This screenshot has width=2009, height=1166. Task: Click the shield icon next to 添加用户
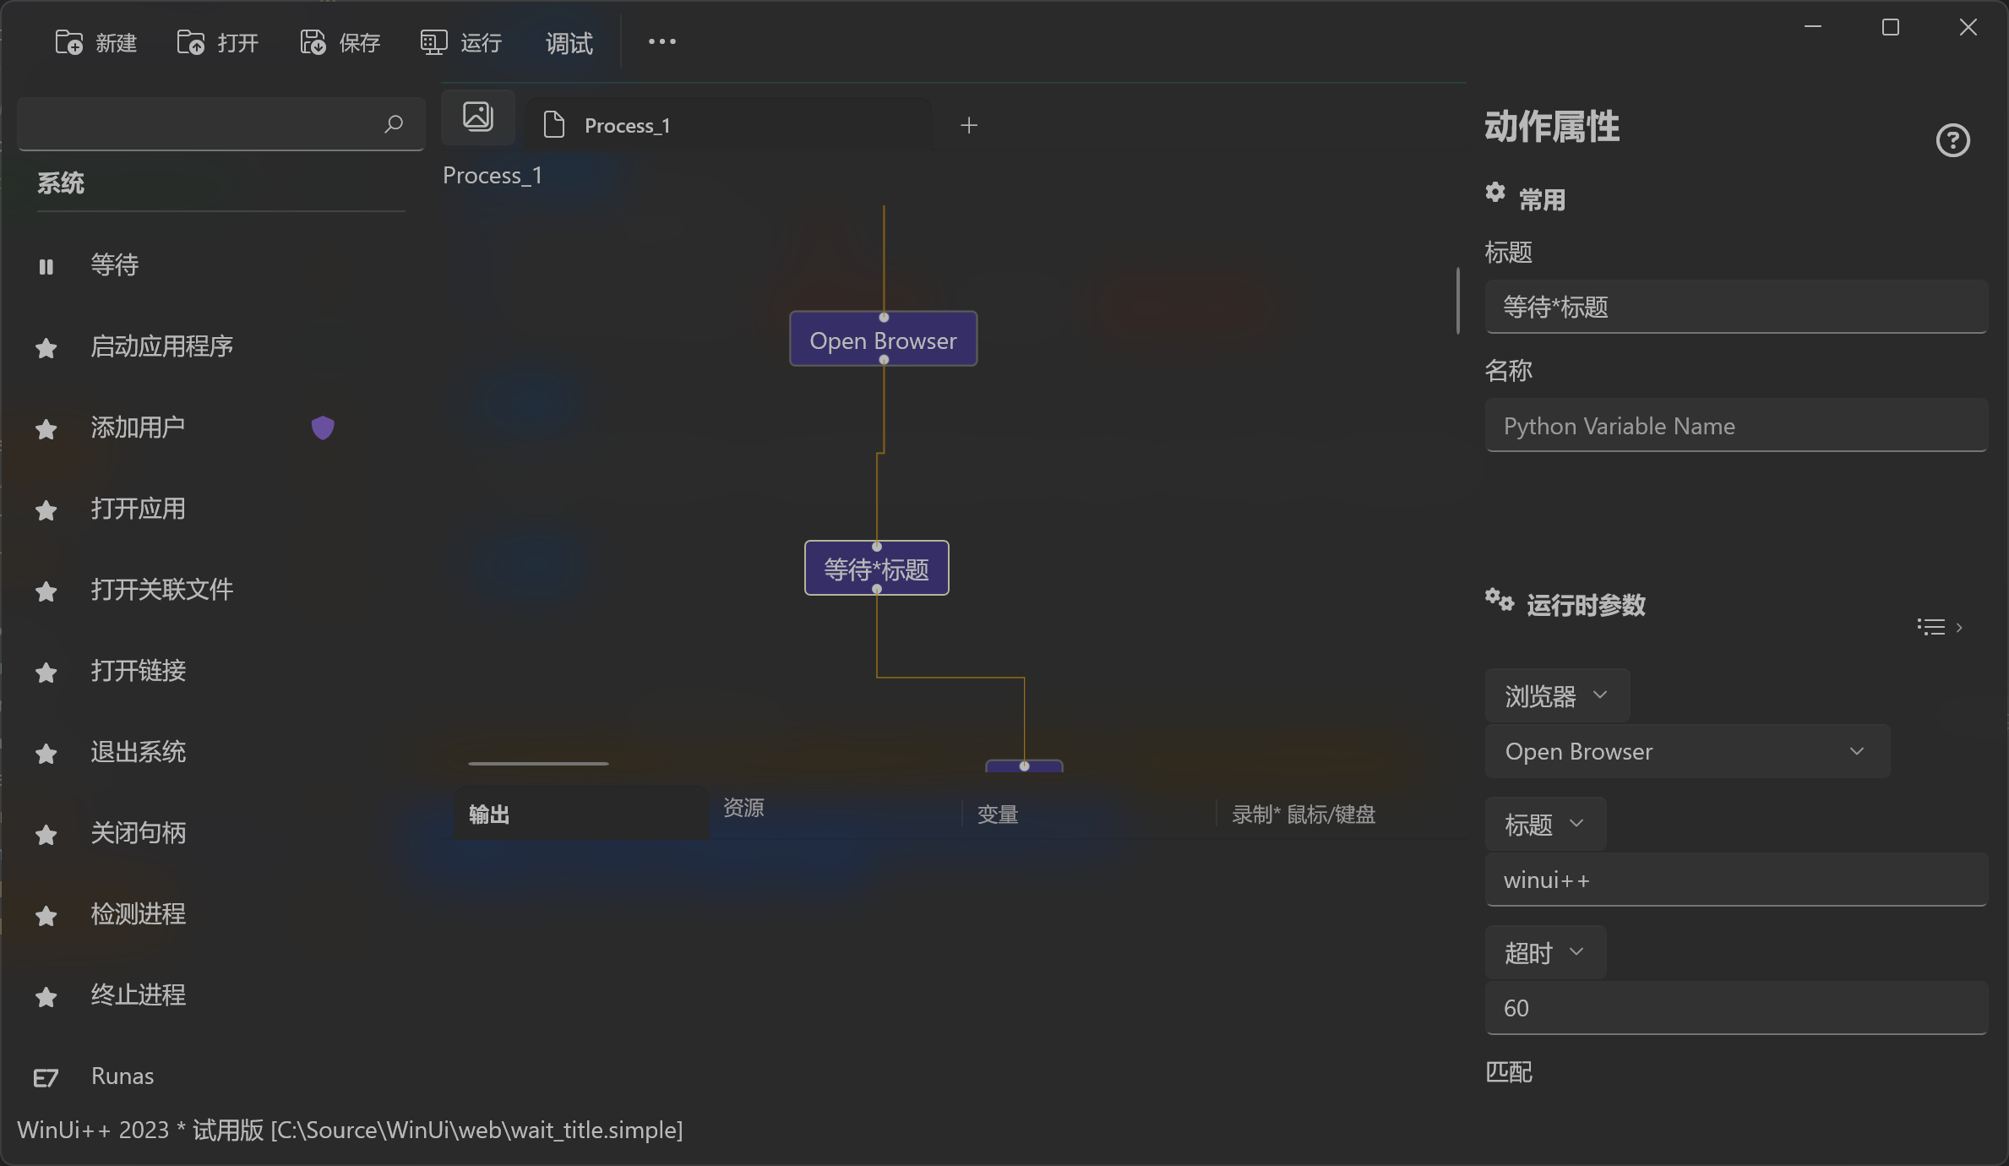click(323, 428)
